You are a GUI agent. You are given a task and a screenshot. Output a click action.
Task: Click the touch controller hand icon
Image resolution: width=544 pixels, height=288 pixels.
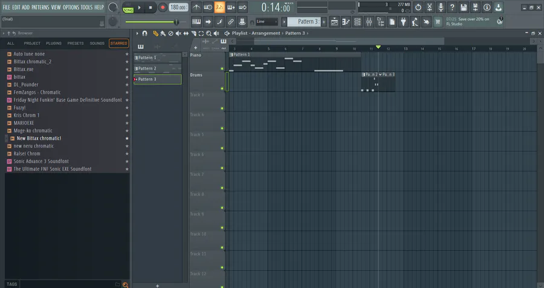[426, 22]
